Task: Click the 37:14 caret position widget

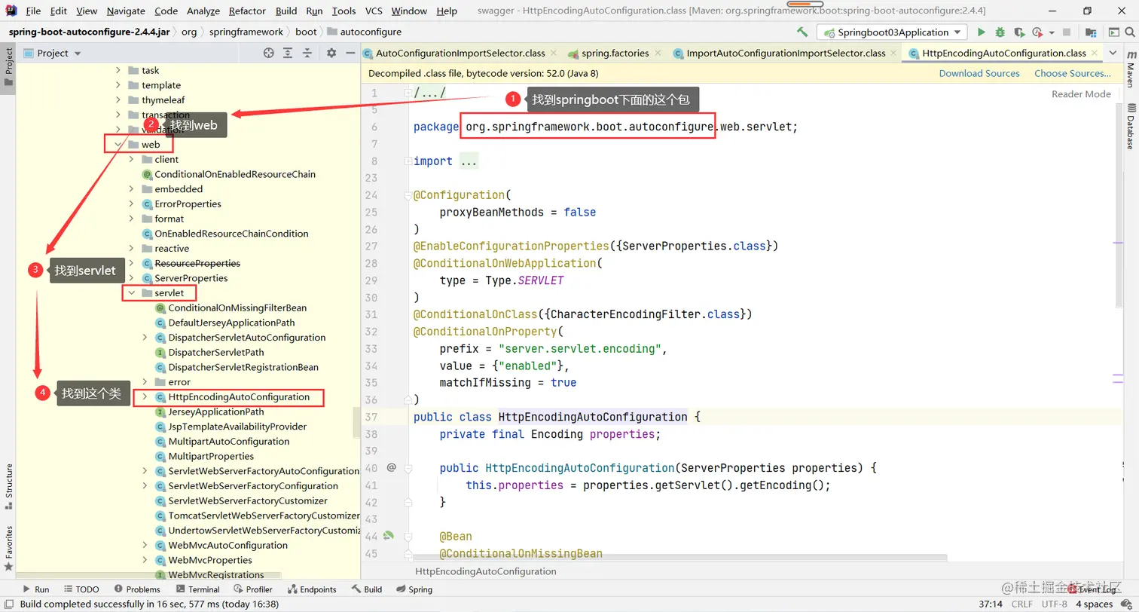Action: (990, 604)
